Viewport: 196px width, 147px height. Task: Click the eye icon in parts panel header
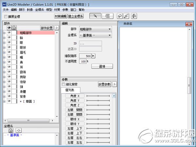click(x=9, y=28)
